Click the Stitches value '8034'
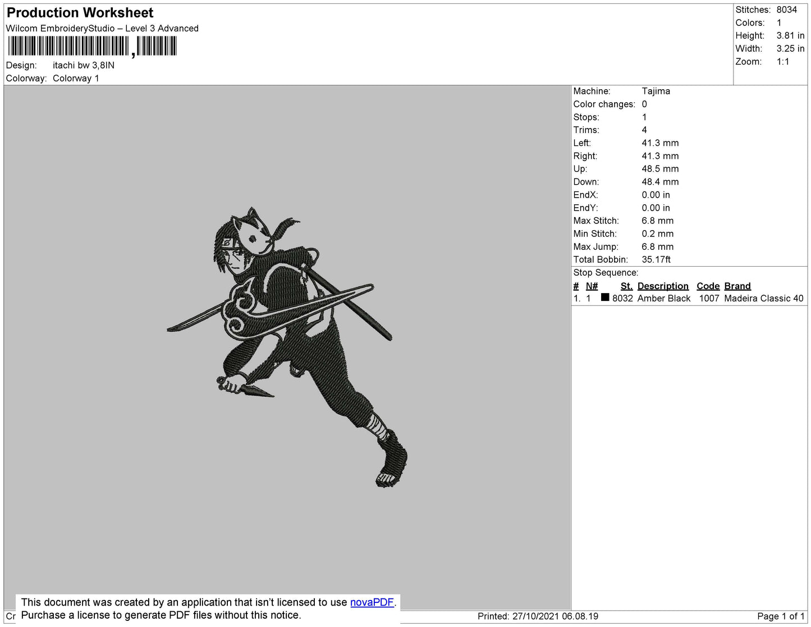This screenshot has width=811, height=627. [x=787, y=10]
